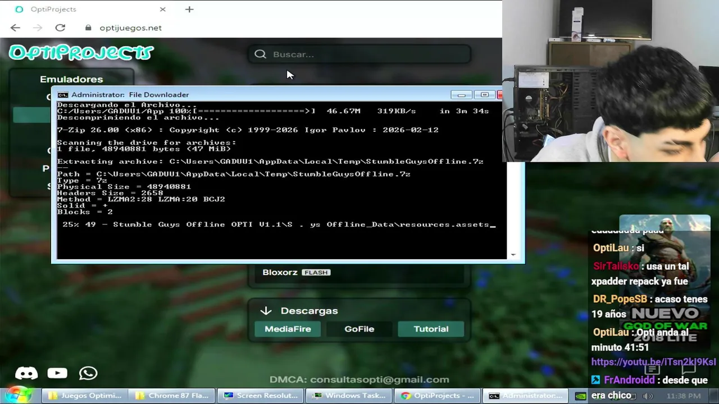The height and width of the screenshot is (404, 719).
Task: Click the DR_PopeSB chat username
Action: coord(620,299)
